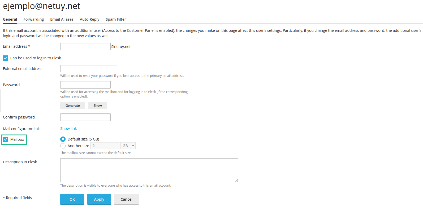The image size is (423, 211).
Task: Select the General tab
Action: (x=10, y=19)
